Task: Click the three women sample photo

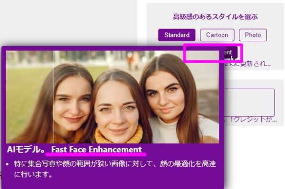Action: [x=113, y=97]
